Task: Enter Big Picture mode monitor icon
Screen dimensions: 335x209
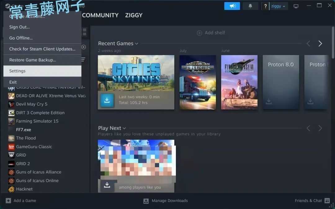Action: (x=296, y=6)
